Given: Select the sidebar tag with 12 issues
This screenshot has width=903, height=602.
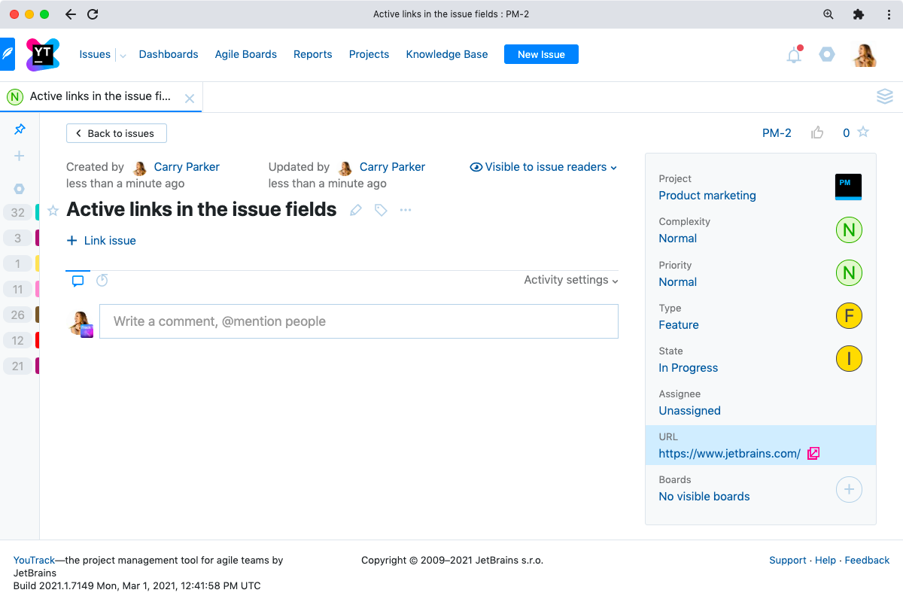Looking at the screenshot, I should tap(21, 340).
